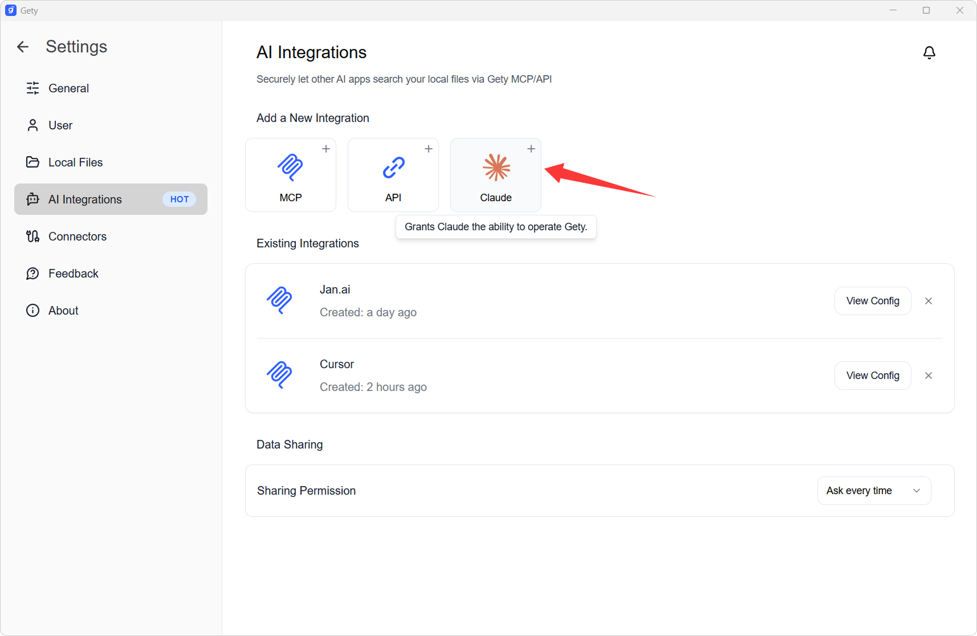View Config for Cursor
This screenshot has height=636, width=977.
pos(873,376)
